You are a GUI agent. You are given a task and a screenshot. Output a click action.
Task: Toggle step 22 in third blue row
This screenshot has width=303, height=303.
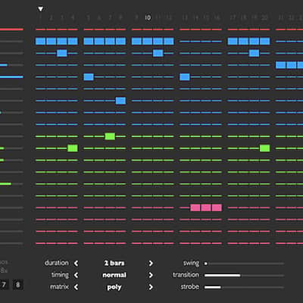[292, 65]
